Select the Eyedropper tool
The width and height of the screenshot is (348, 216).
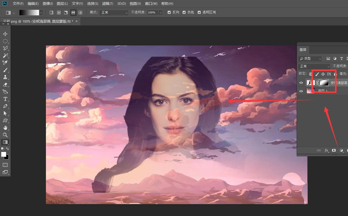tap(5, 63)
